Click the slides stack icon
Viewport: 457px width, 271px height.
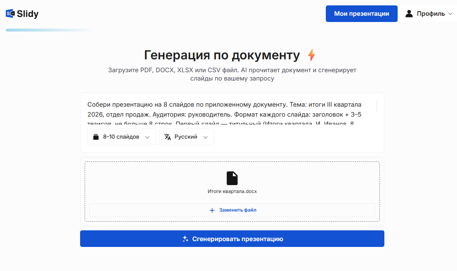[x=96, y=137]
